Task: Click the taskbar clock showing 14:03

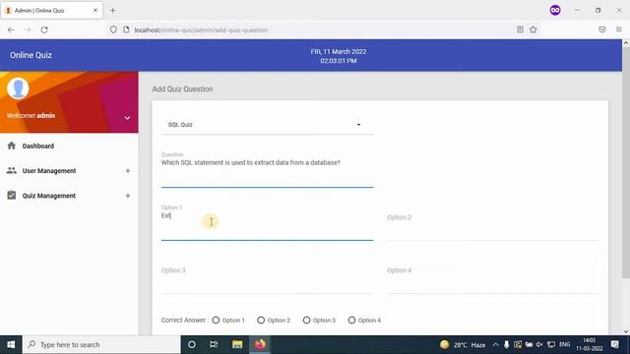Action: (x=589, y=344)
